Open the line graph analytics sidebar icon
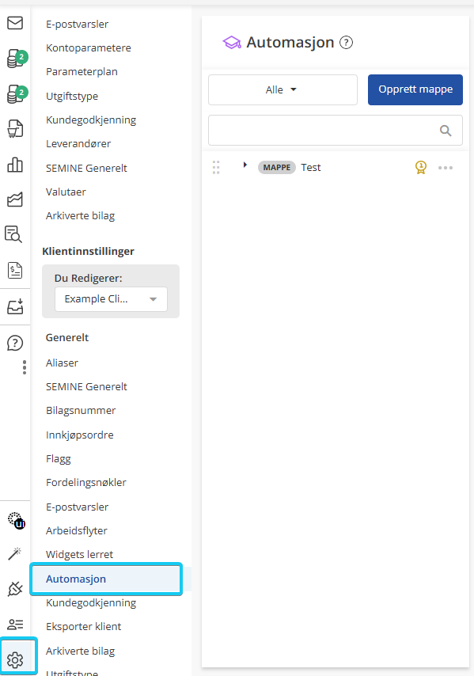 pyautogui.click(x=15, y=199)
